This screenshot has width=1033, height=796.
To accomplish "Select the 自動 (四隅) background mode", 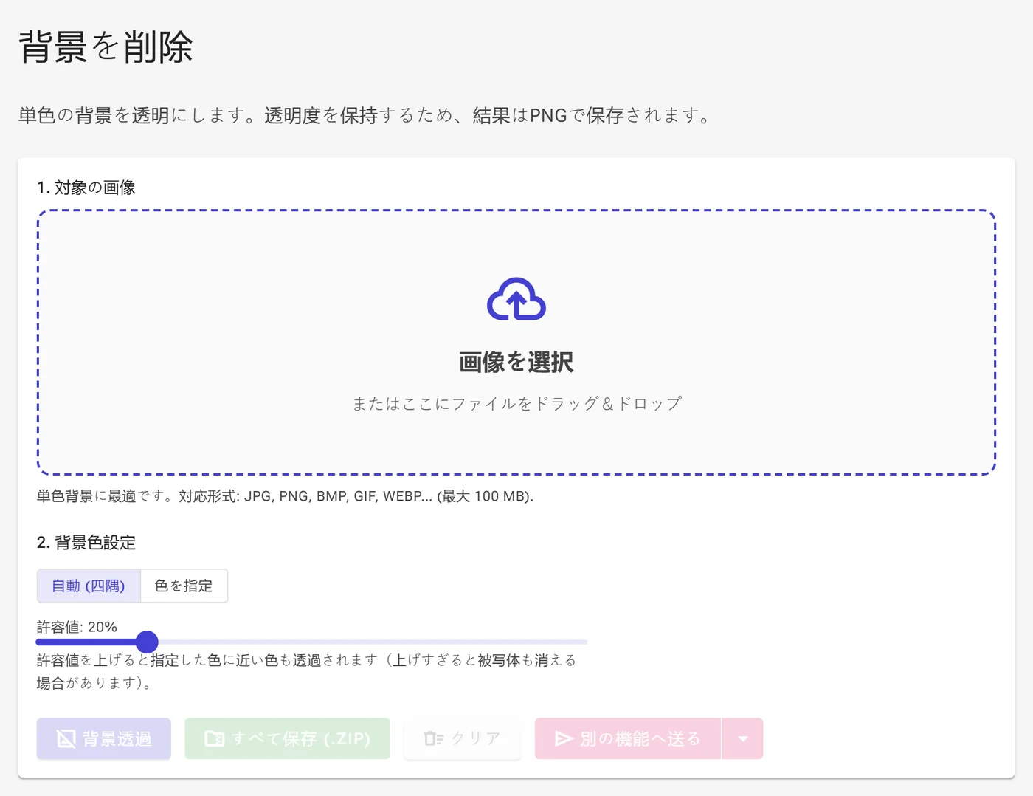I will pyautogui.click(x=89, y=586).
